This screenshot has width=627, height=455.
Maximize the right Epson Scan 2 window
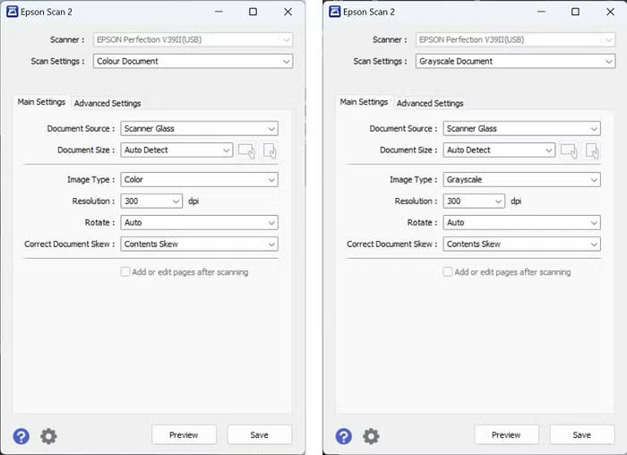pos(575,12)
